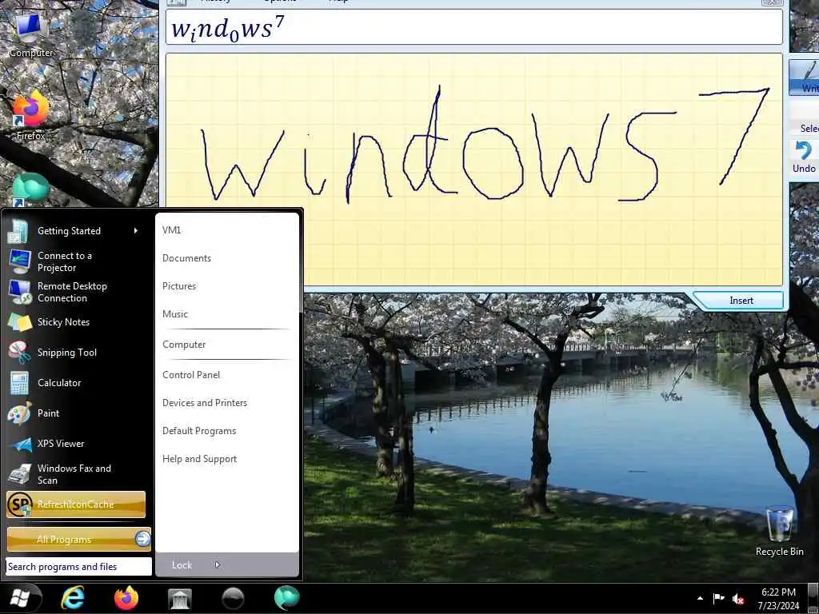The width and height of the screenshot is (819, 614).
Task: Click the Action Center flag tray icon
Action: (719, 598)
